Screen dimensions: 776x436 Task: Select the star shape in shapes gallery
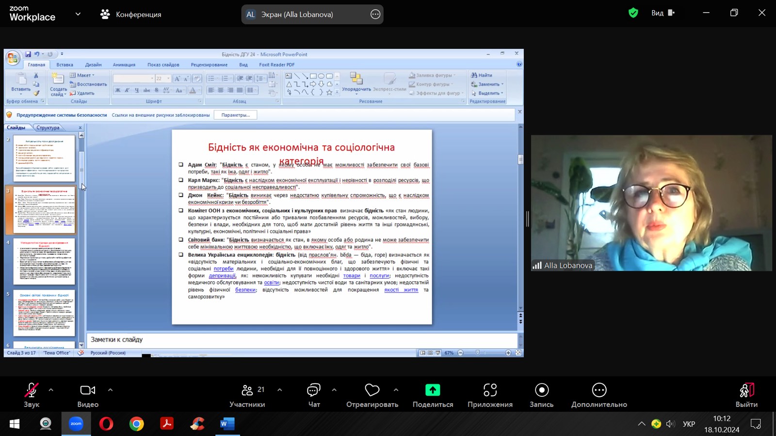pos(329,92)
